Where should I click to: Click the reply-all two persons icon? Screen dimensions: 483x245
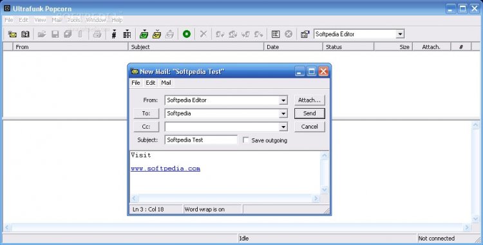point(232,34)
